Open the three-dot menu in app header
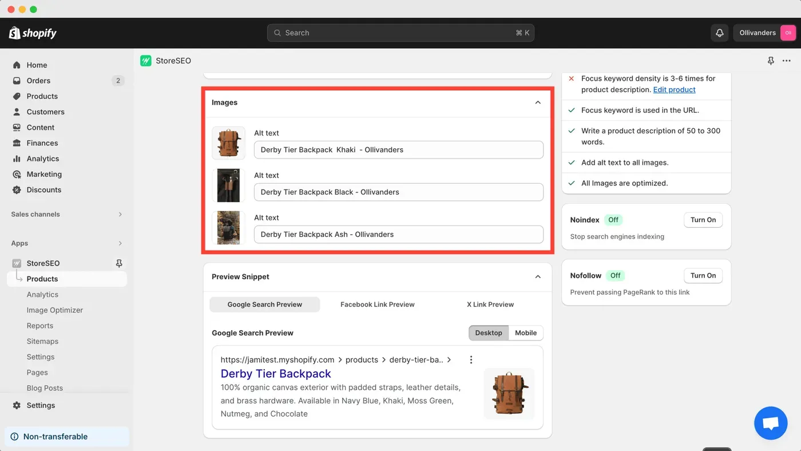Screen dimensions: 801x451 coord(787,61)
